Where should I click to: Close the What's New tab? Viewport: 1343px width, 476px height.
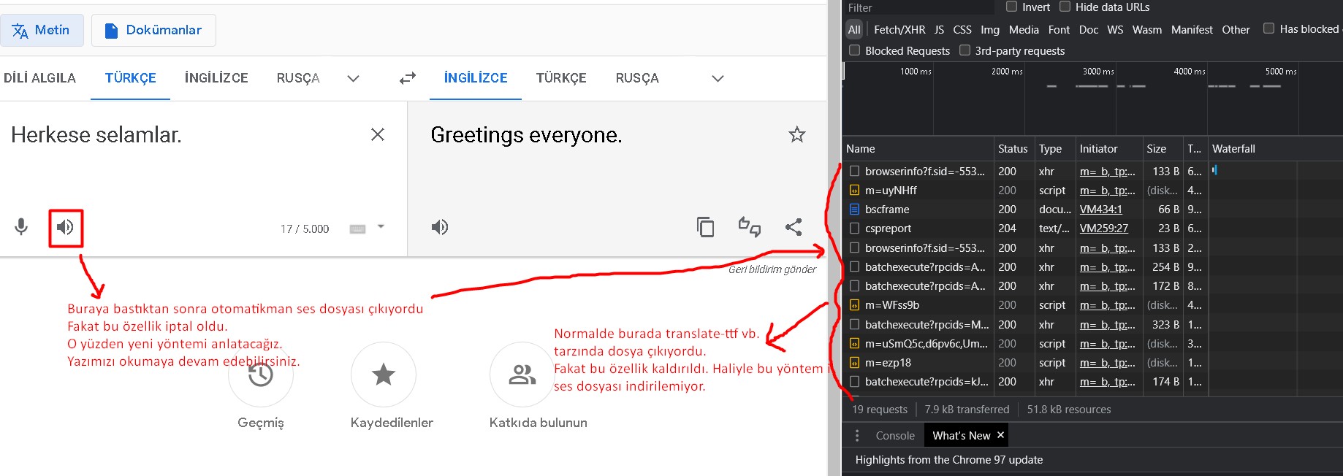tap(1000, 435)
